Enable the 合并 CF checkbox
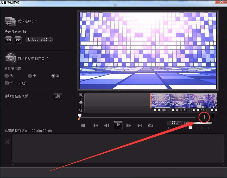The height and width of the screenshot is (178, 227). [x=7, y=83]
